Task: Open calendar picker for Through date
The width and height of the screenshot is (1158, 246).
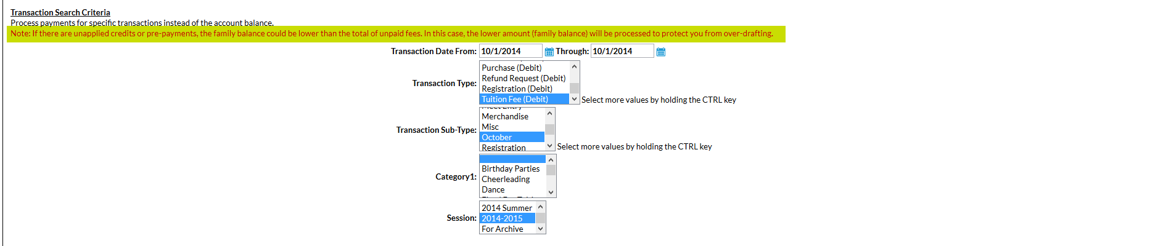Action: coord(660,52)
